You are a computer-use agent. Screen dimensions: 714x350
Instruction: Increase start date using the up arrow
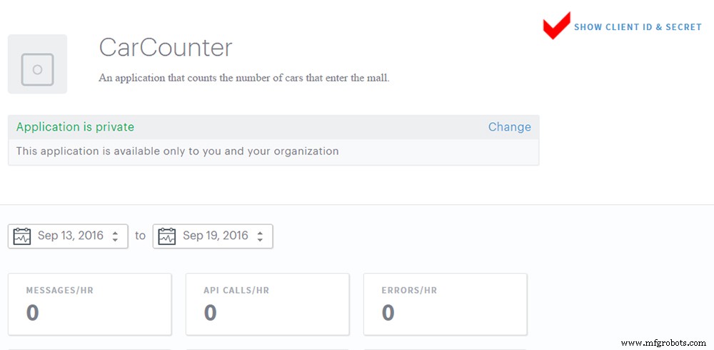point(115,232)
